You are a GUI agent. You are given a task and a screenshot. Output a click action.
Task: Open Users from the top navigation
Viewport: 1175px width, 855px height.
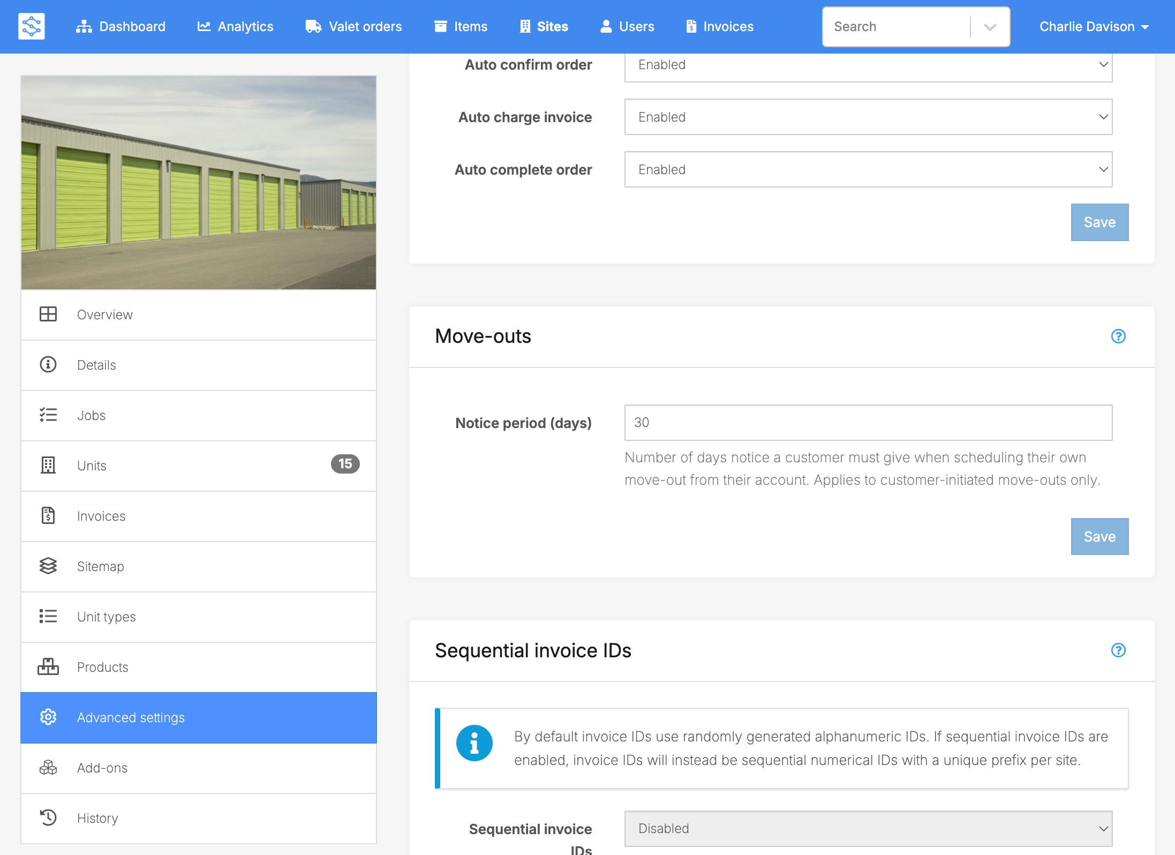(627, 27)
